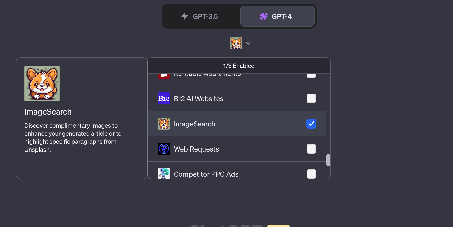Image resolution: width=453 pixels, height=227 pixels.
Task: Tick the Competitor PPC Ads checkbox
Action: click(x=311, y=174)
